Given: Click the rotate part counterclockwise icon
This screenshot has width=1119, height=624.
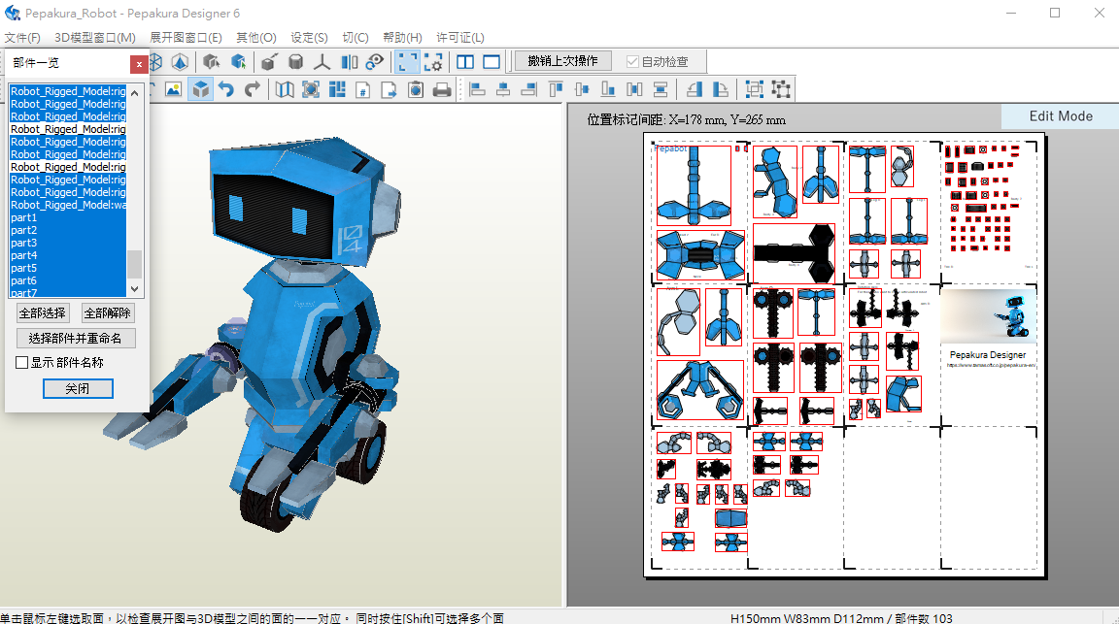Looking at the screenshot, I should coord(695,89).
